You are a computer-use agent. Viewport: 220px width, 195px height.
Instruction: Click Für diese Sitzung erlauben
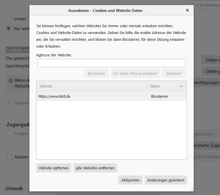click(135, 73)
